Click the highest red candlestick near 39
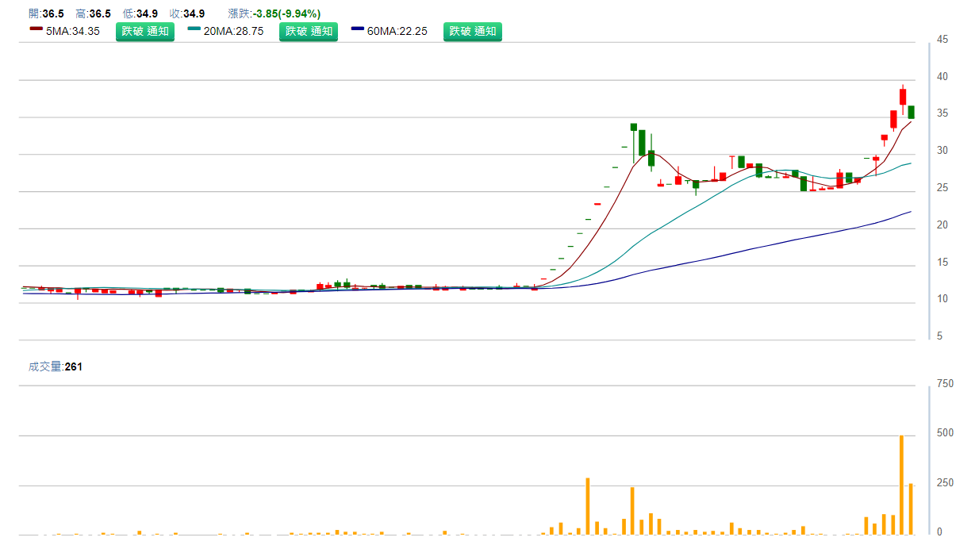 pos(903,97)
